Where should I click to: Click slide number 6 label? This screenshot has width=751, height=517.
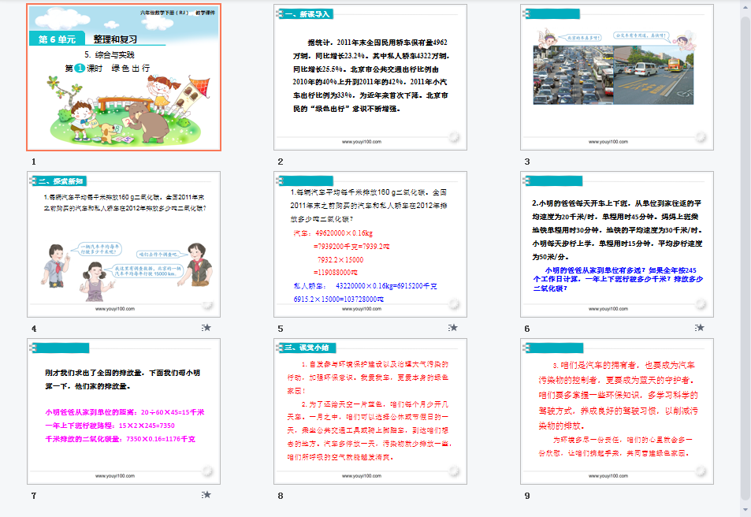pos(527,329)
